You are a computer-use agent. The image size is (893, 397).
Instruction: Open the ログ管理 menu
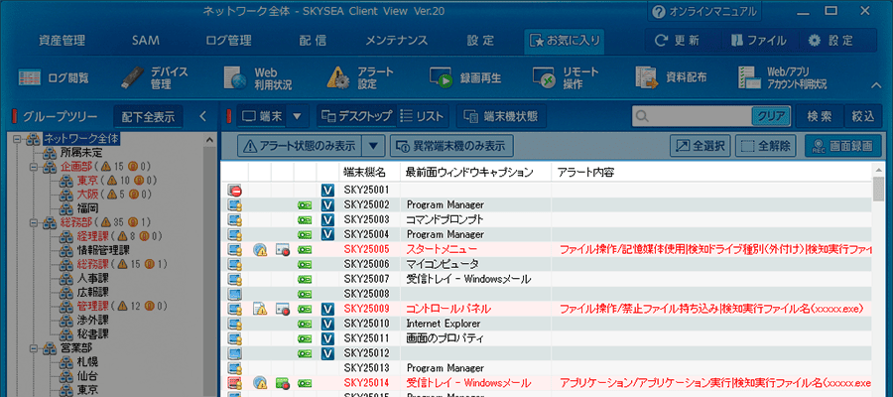click(229, 41)
